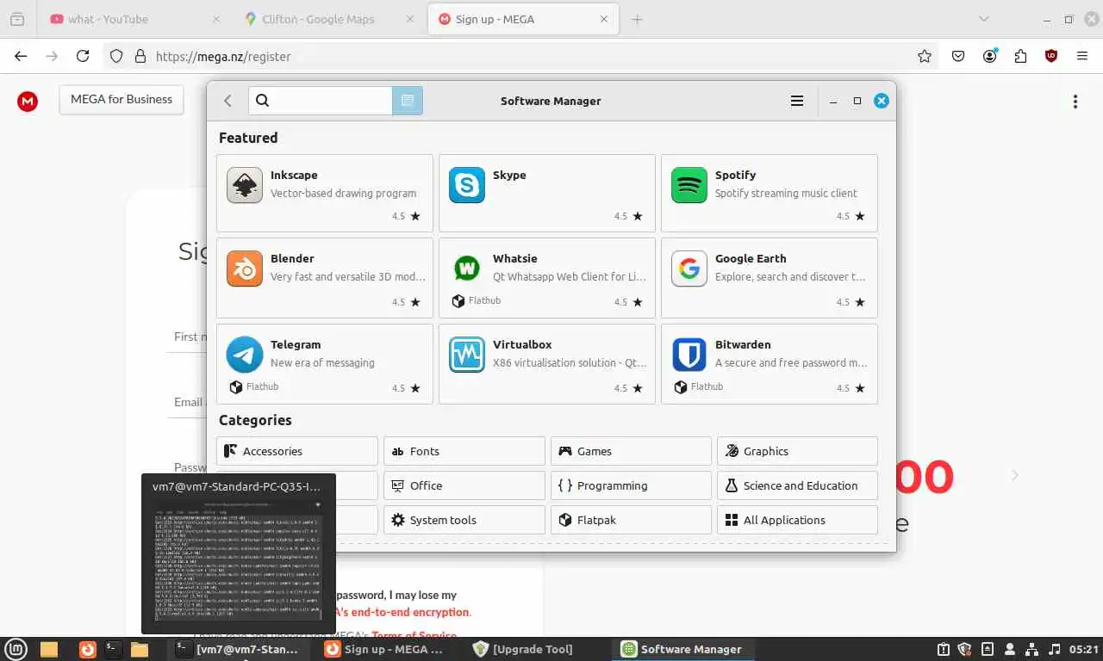
Task: Open the Inkscape featured app card icon
Action: (245, 185)
